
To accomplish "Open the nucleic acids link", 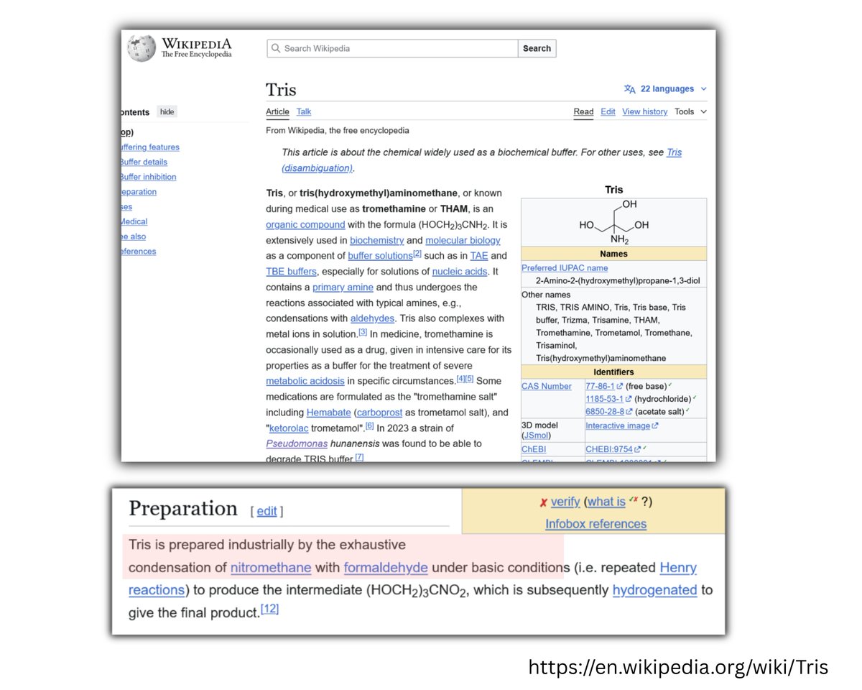I will click(x=460, y=271).
